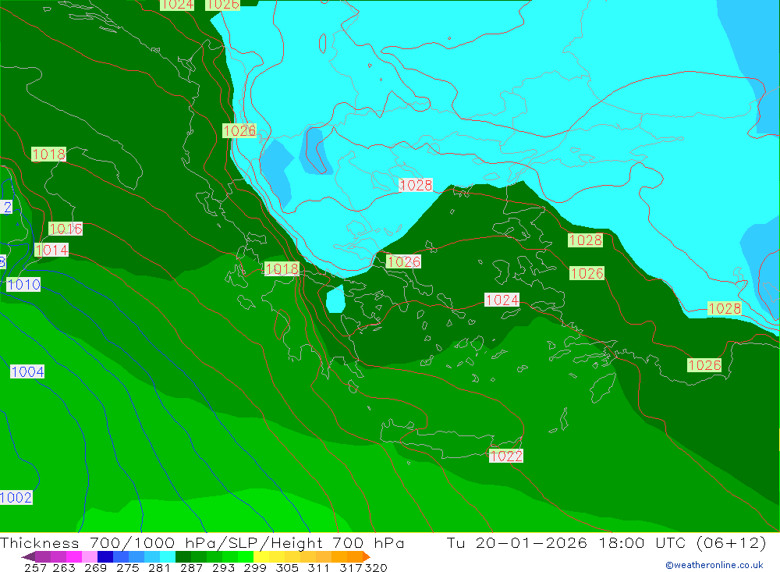Click the 1014 isobar label

(51, 250)
